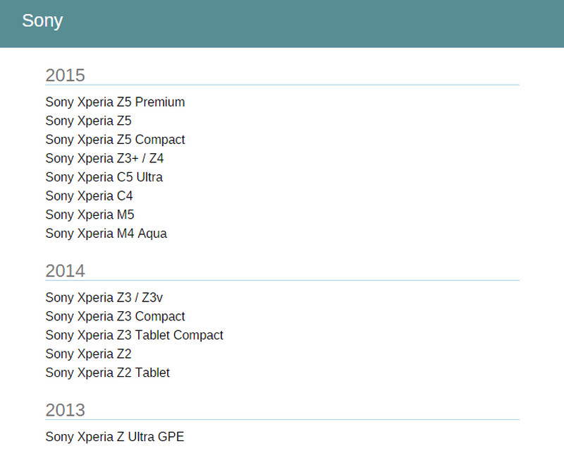Select Sony Xperia Z5 from the list

(88, 121)
